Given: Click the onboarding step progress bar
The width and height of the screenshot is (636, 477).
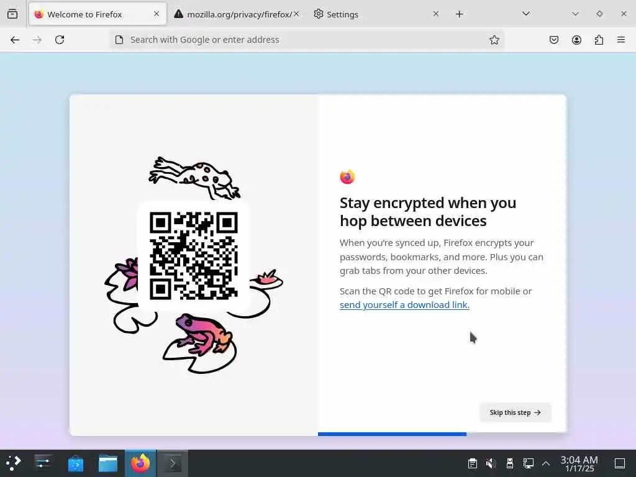Looking at the screenshot, I should [x=442, y=434].
